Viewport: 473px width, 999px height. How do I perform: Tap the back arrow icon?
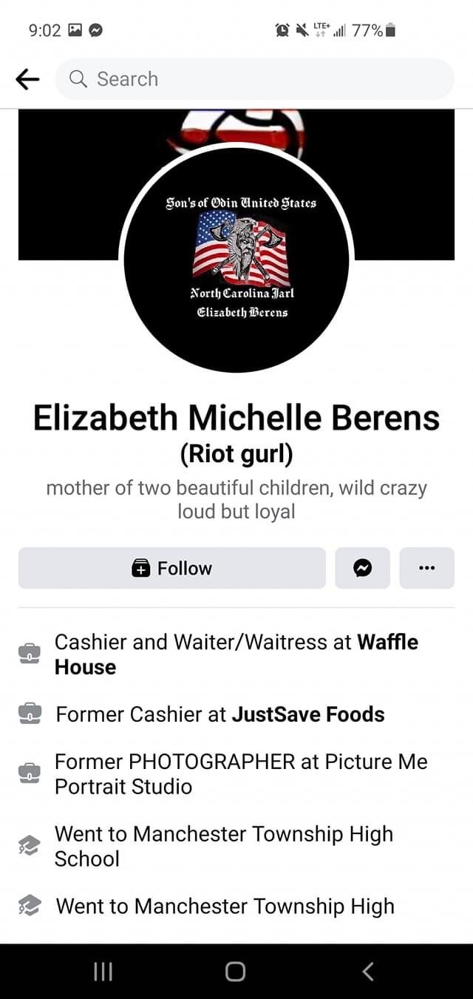point(27,79)
